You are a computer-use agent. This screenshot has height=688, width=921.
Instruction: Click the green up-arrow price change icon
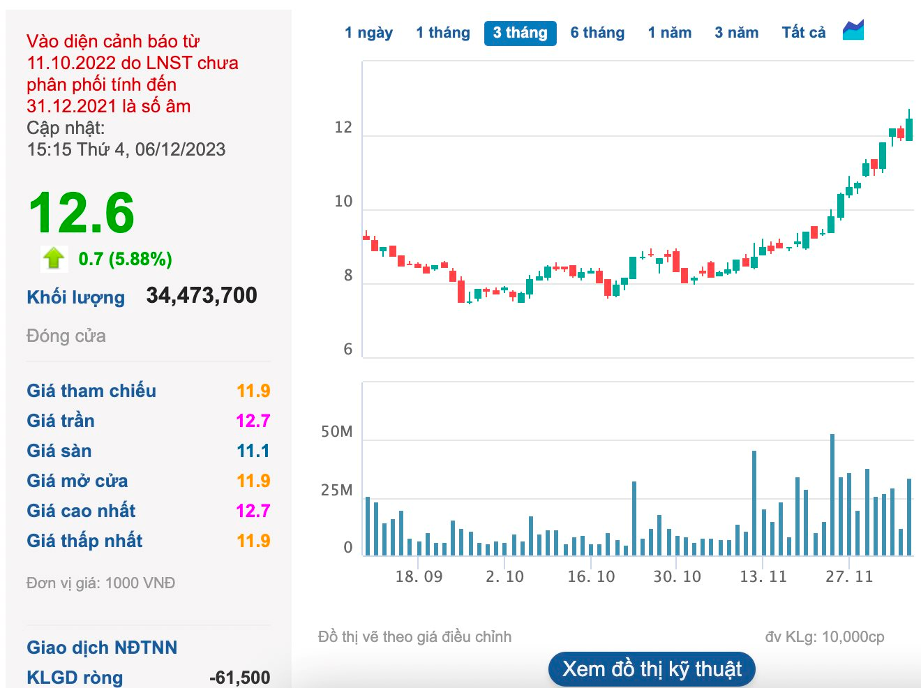(54, 258)
